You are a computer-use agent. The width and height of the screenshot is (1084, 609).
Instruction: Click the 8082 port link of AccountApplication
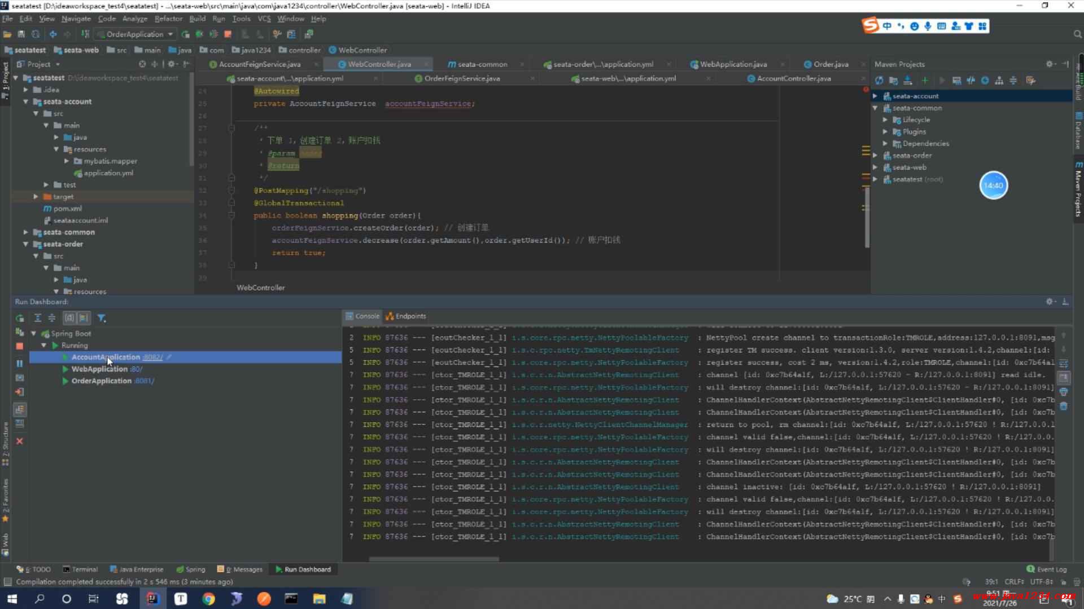coord(152,357)
